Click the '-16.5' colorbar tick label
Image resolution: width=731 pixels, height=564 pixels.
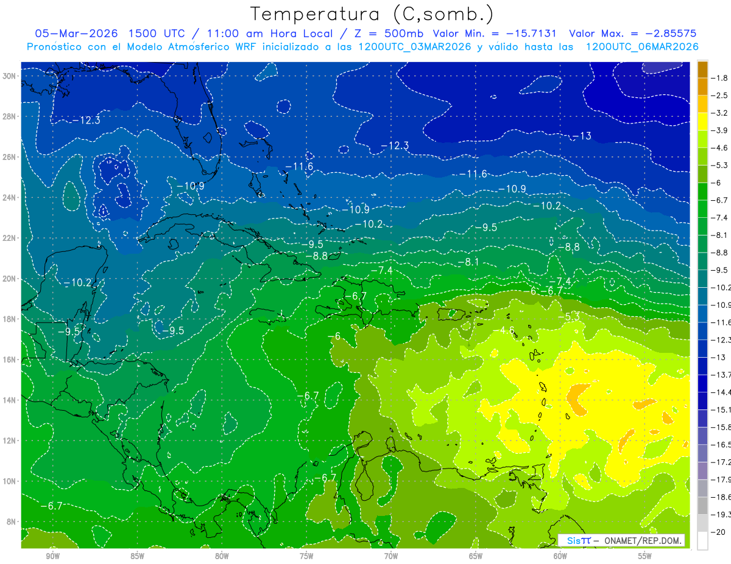[720, 445]
